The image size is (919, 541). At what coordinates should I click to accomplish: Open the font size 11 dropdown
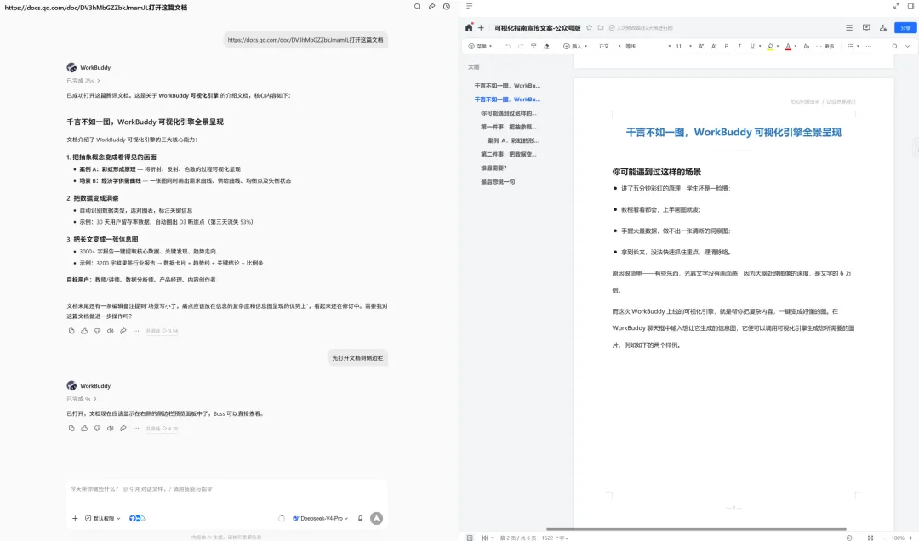(x=684, y=46)
